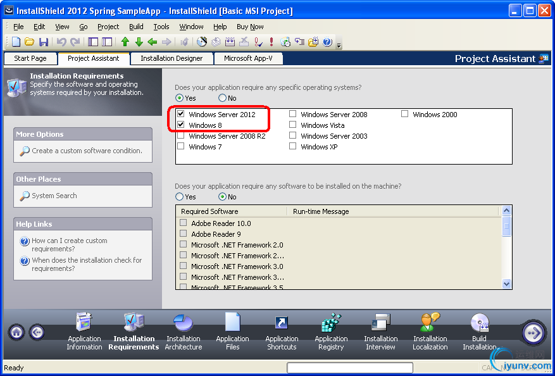Screen dimensions: 555x376
Task: Switch to the Installation Designer tab
Action: coord(171,58)
